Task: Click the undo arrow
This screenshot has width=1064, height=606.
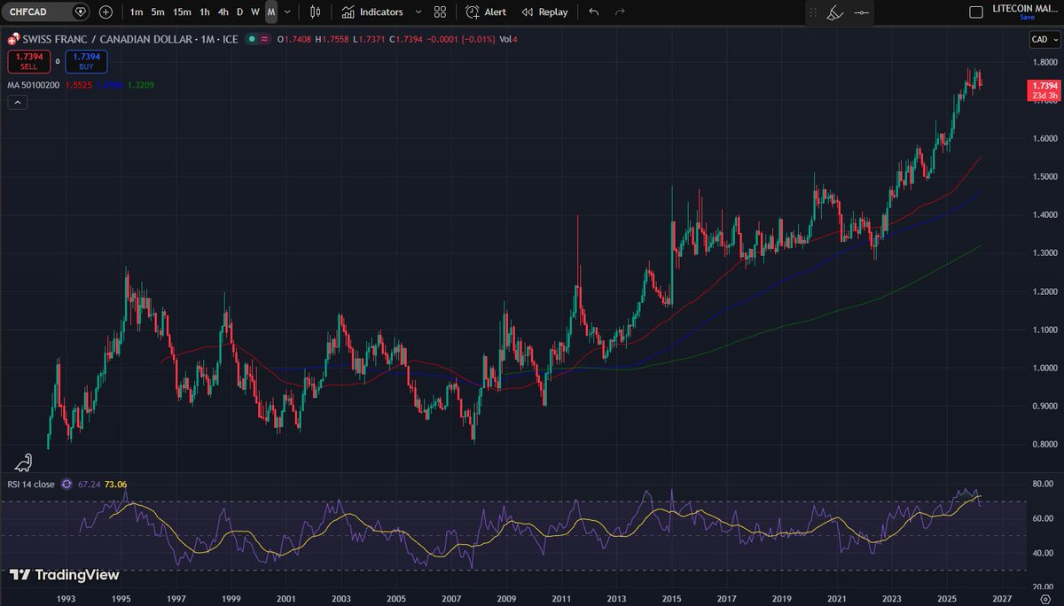Action: [593, 12]
